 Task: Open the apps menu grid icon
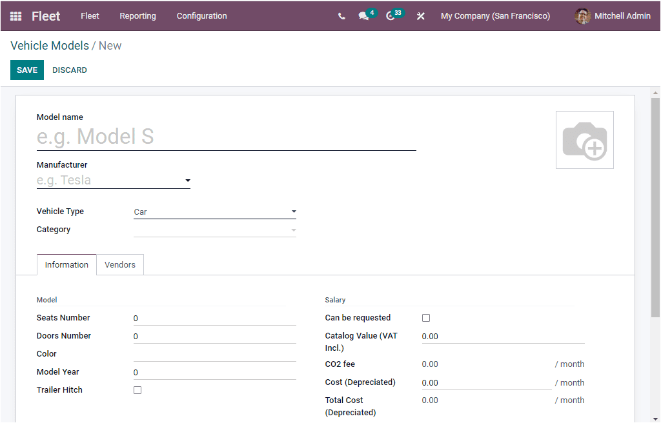point(15,16)
